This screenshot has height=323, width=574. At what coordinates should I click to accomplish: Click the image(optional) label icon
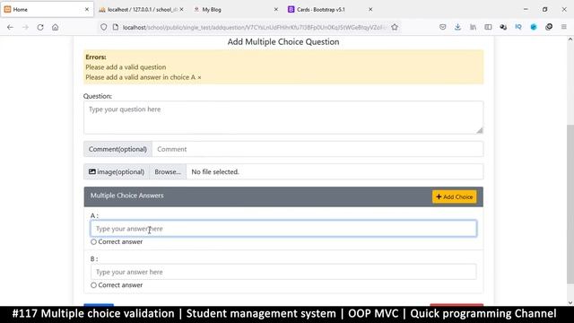coord(91,171)
